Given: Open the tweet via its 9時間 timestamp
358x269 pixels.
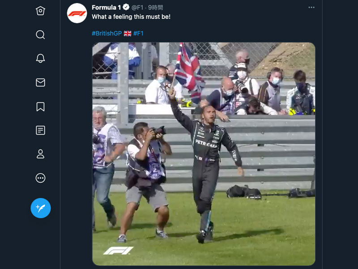Looking at the screenshot, I should click(156, 8).
